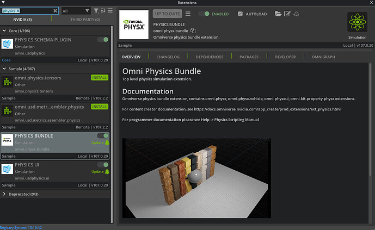Open the All category dropdown

point(76,10)
